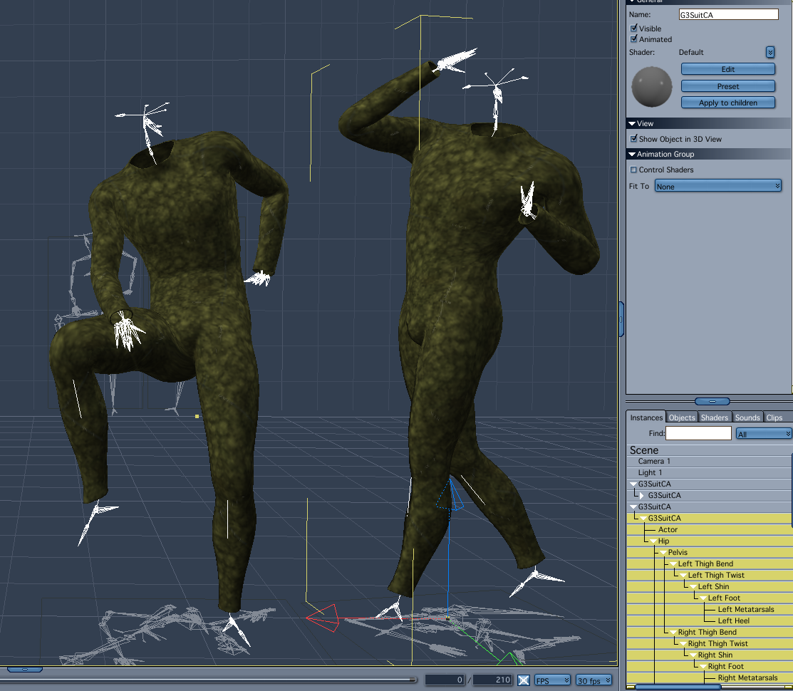The image size is (793, 691).
Task: Toggle the crossed box icon beside FPS
Action: pyautogui.click(x=524, y=680)
